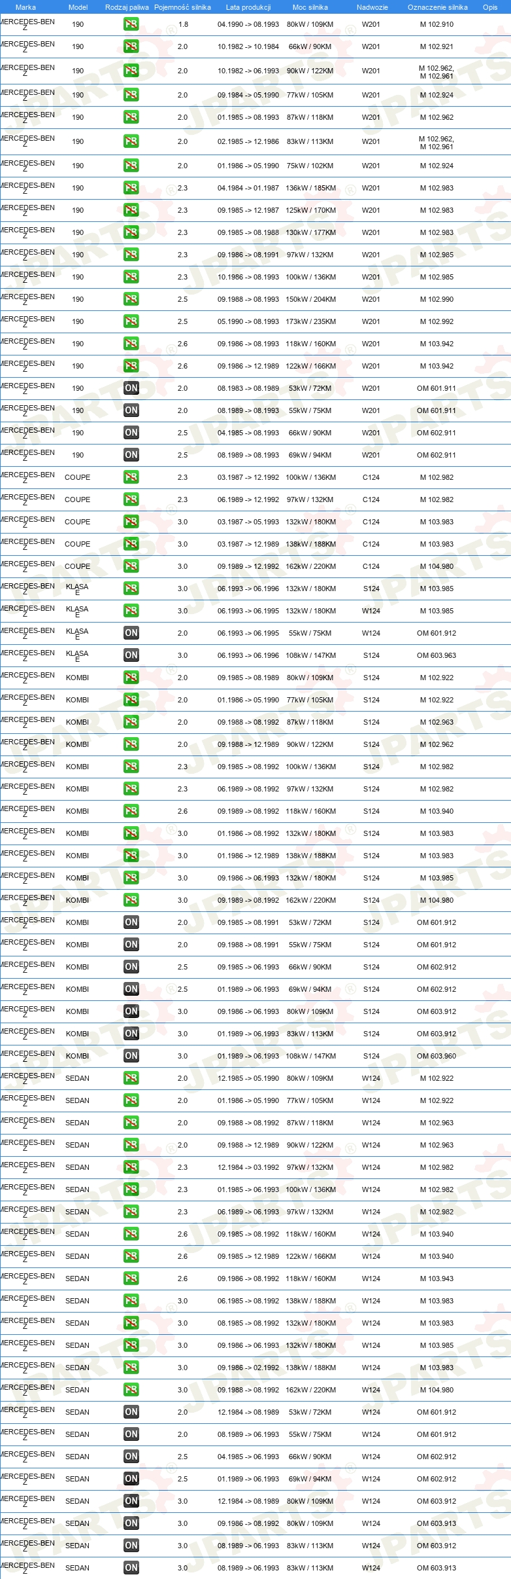
Task: Click engine code M 102.921
Action: coord(437,46)
